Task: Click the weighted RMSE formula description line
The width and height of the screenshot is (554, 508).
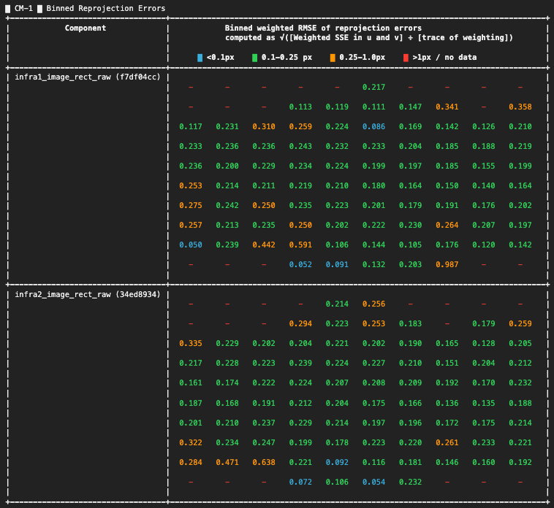Action: point(368,37)
